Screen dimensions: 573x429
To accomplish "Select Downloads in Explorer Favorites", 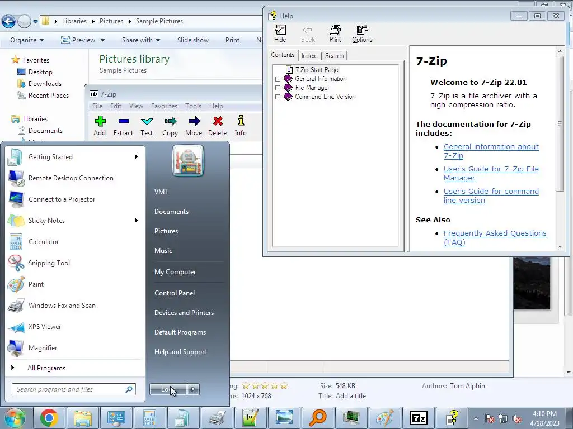I will [x=45, y=84].
